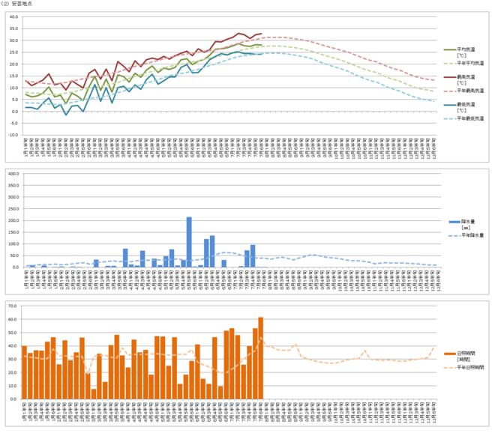The width and height of the screenshot is (495, 433).
Task: Click the dashed light blue 平年最低気温 line sample
Action: tap(450, 119)
